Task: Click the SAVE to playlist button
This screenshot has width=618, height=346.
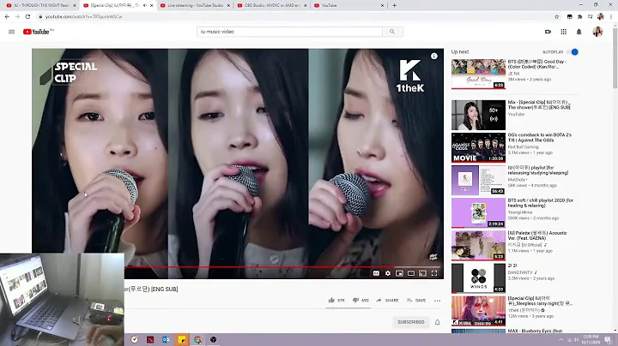Action: (416, 301)
